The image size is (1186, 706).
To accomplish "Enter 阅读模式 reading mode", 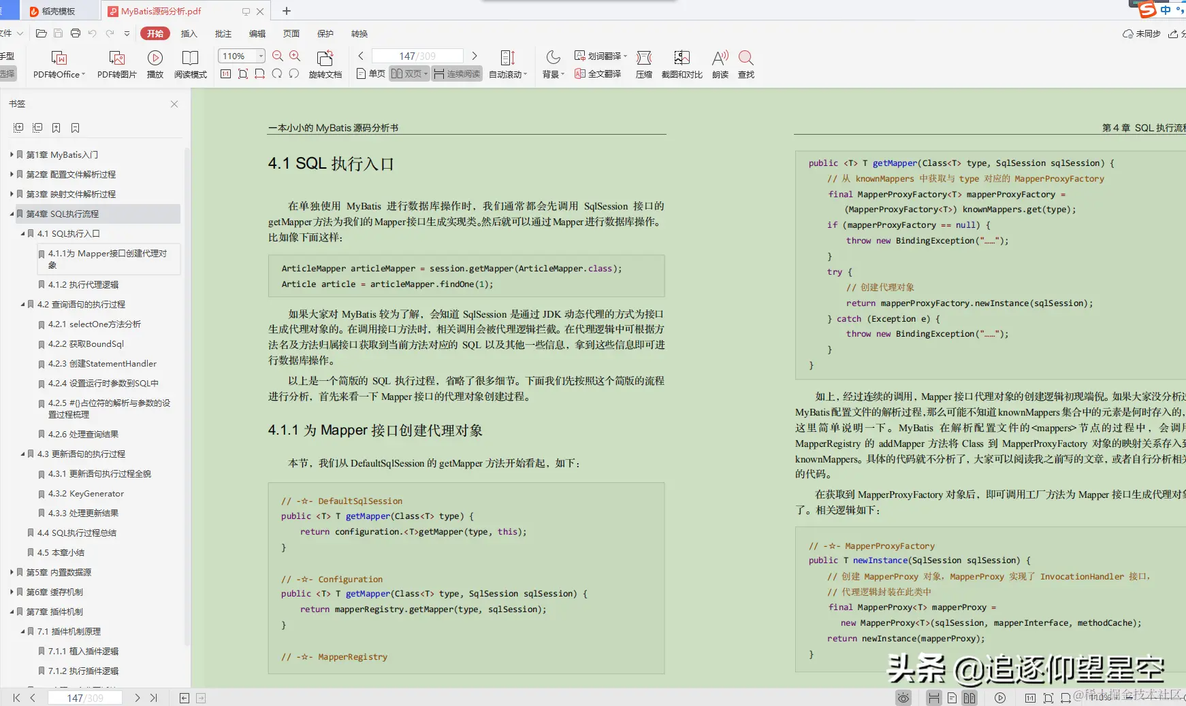I will 191,65.
